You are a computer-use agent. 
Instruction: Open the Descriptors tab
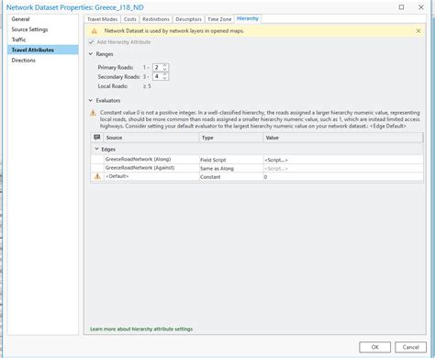pos(188,19)
